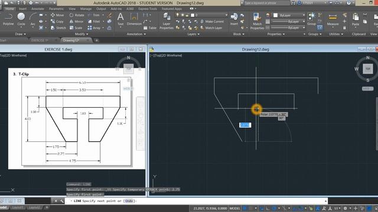
Task: Toggle workspace switching gear in status bar
Action: [345, 208]
